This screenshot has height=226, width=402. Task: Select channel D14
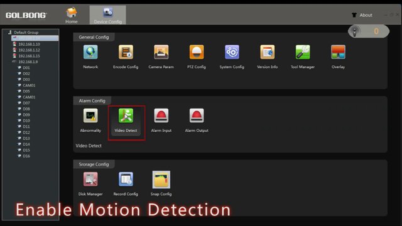click(x=26, y=144)
